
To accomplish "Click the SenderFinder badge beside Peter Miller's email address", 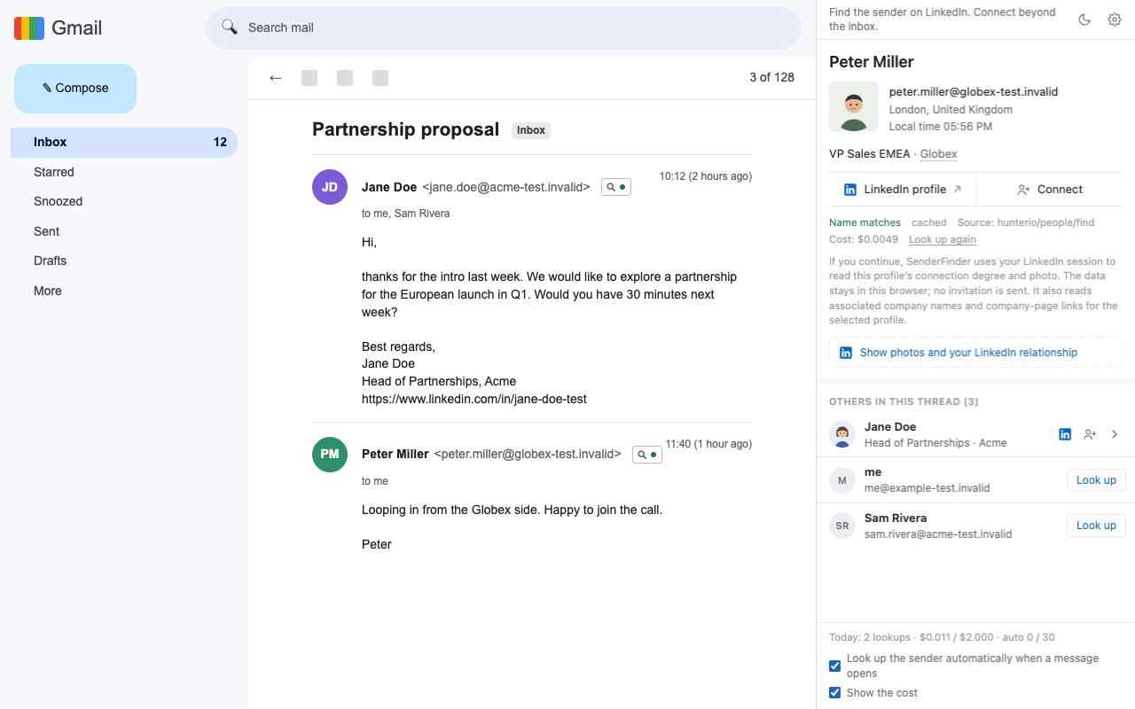I will [647, 455].
